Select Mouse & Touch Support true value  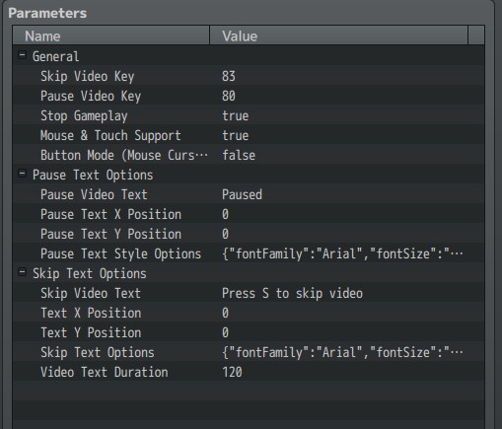coord(236,135)
